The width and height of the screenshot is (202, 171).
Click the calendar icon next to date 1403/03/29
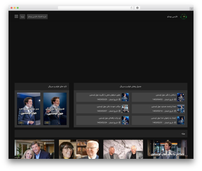pyautogui.click(x=120, y=99)
